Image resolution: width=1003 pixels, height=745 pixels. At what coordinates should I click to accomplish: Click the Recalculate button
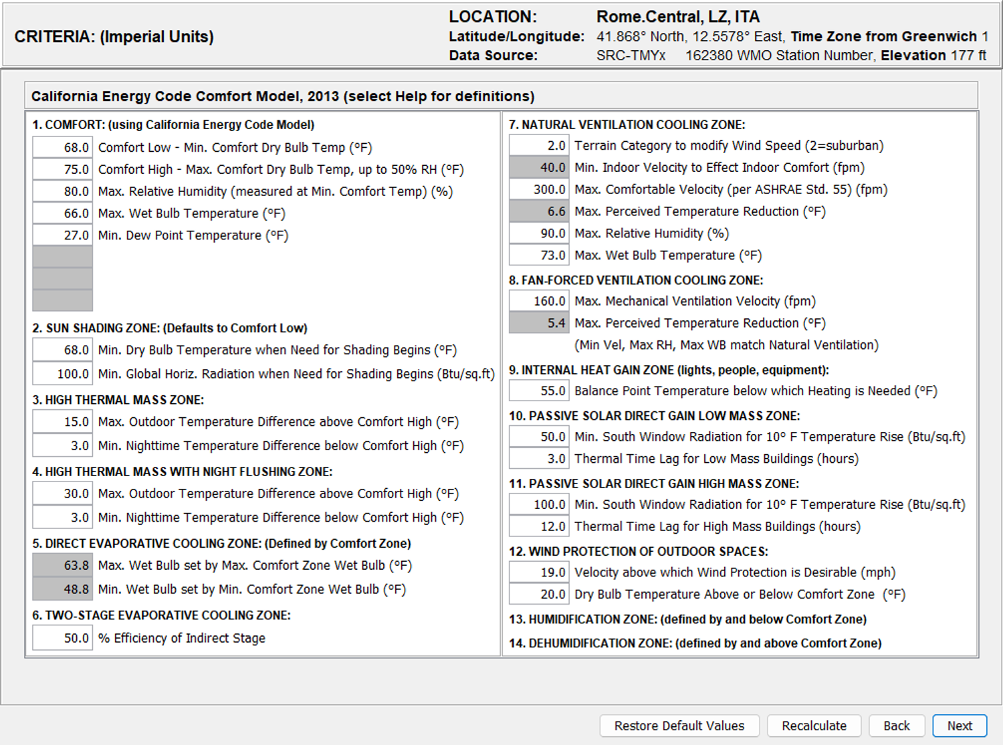pos(814,726)
